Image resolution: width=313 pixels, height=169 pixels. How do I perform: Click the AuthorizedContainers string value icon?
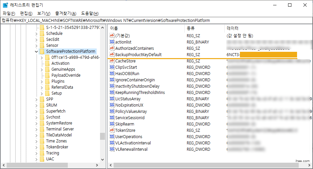112,48
